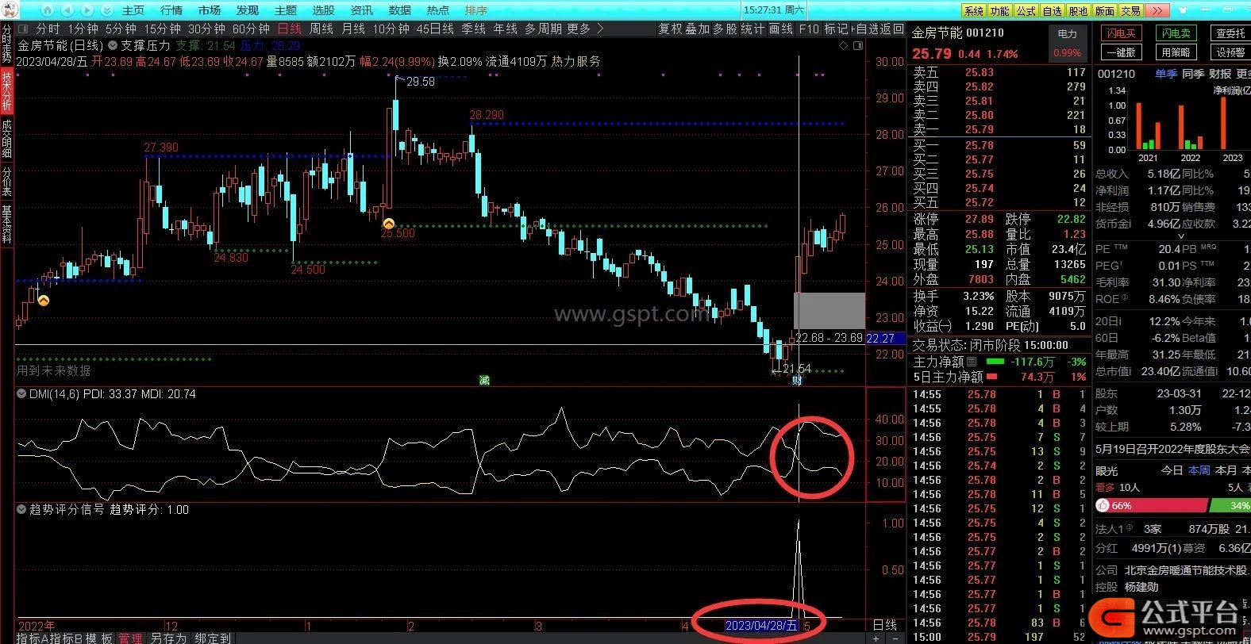Click the 交易 yellow button
The width and height of the screenshot is (1251, 644).
tap(1130, 10)
